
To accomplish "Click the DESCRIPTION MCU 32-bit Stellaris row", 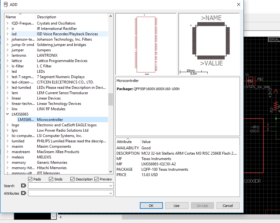I will [177, 153].
